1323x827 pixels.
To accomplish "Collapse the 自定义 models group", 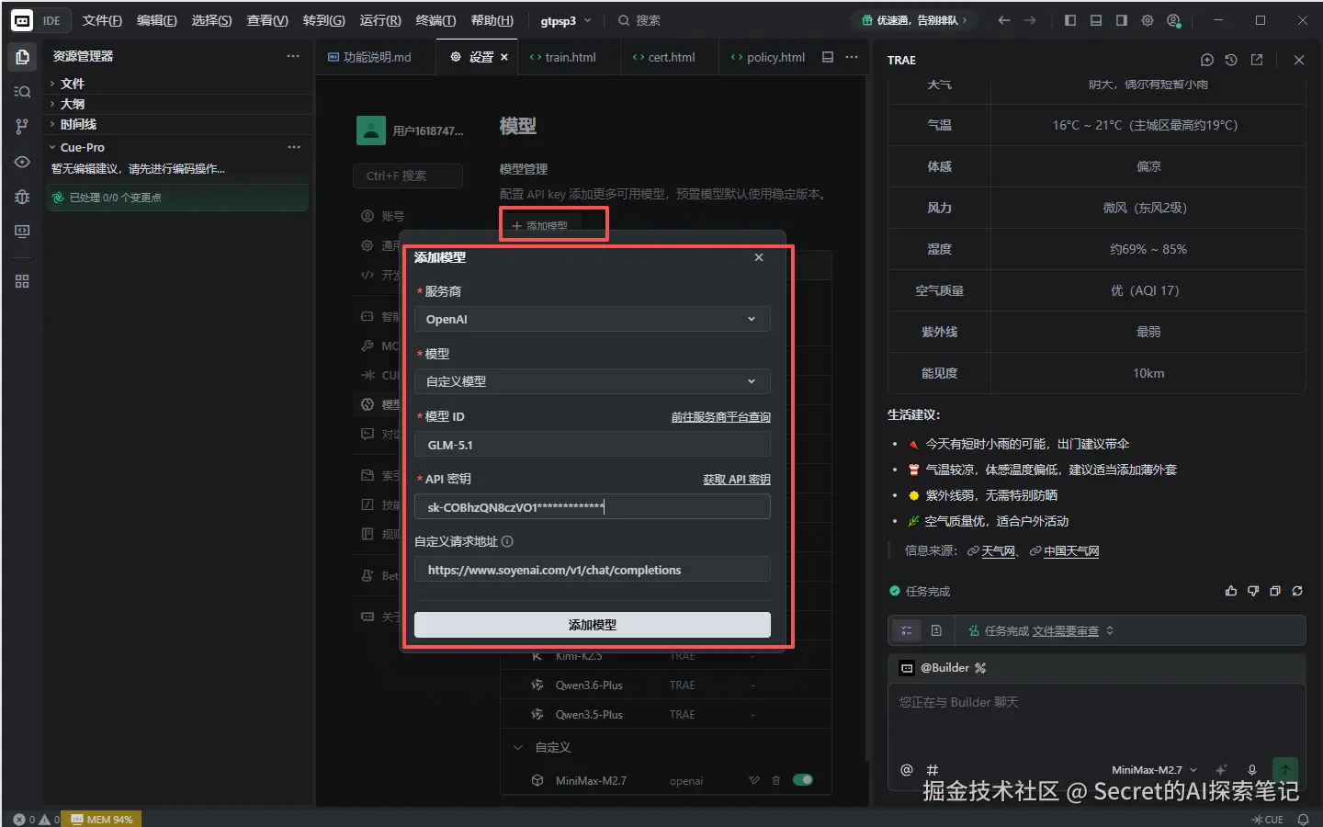I will point(518,748).
